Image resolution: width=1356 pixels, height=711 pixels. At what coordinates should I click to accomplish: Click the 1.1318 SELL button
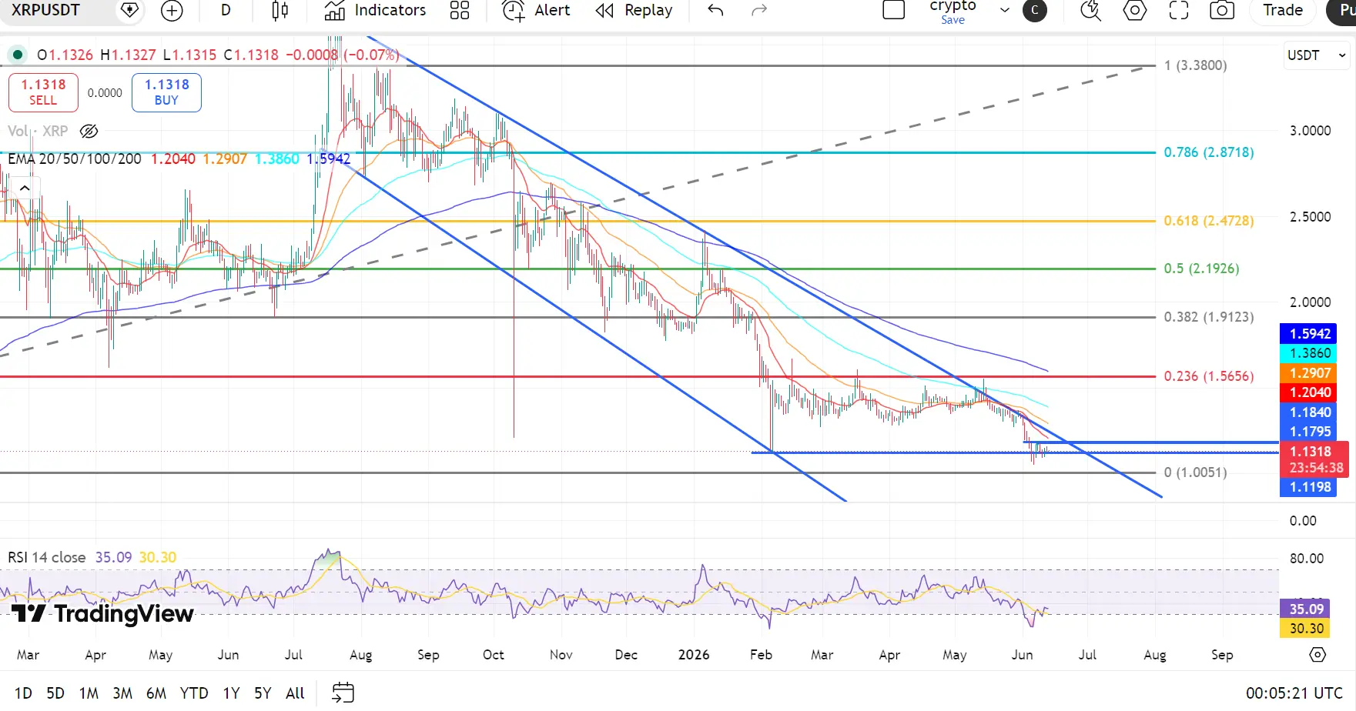(x=43, y=92)
